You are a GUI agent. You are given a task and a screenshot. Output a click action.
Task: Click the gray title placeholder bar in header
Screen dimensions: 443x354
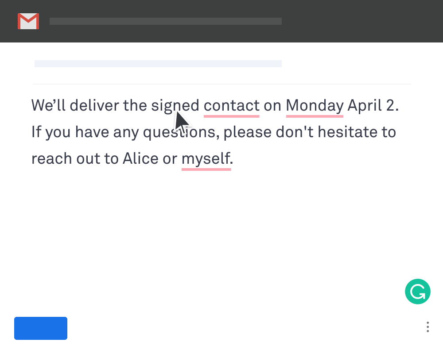point(165,21)
